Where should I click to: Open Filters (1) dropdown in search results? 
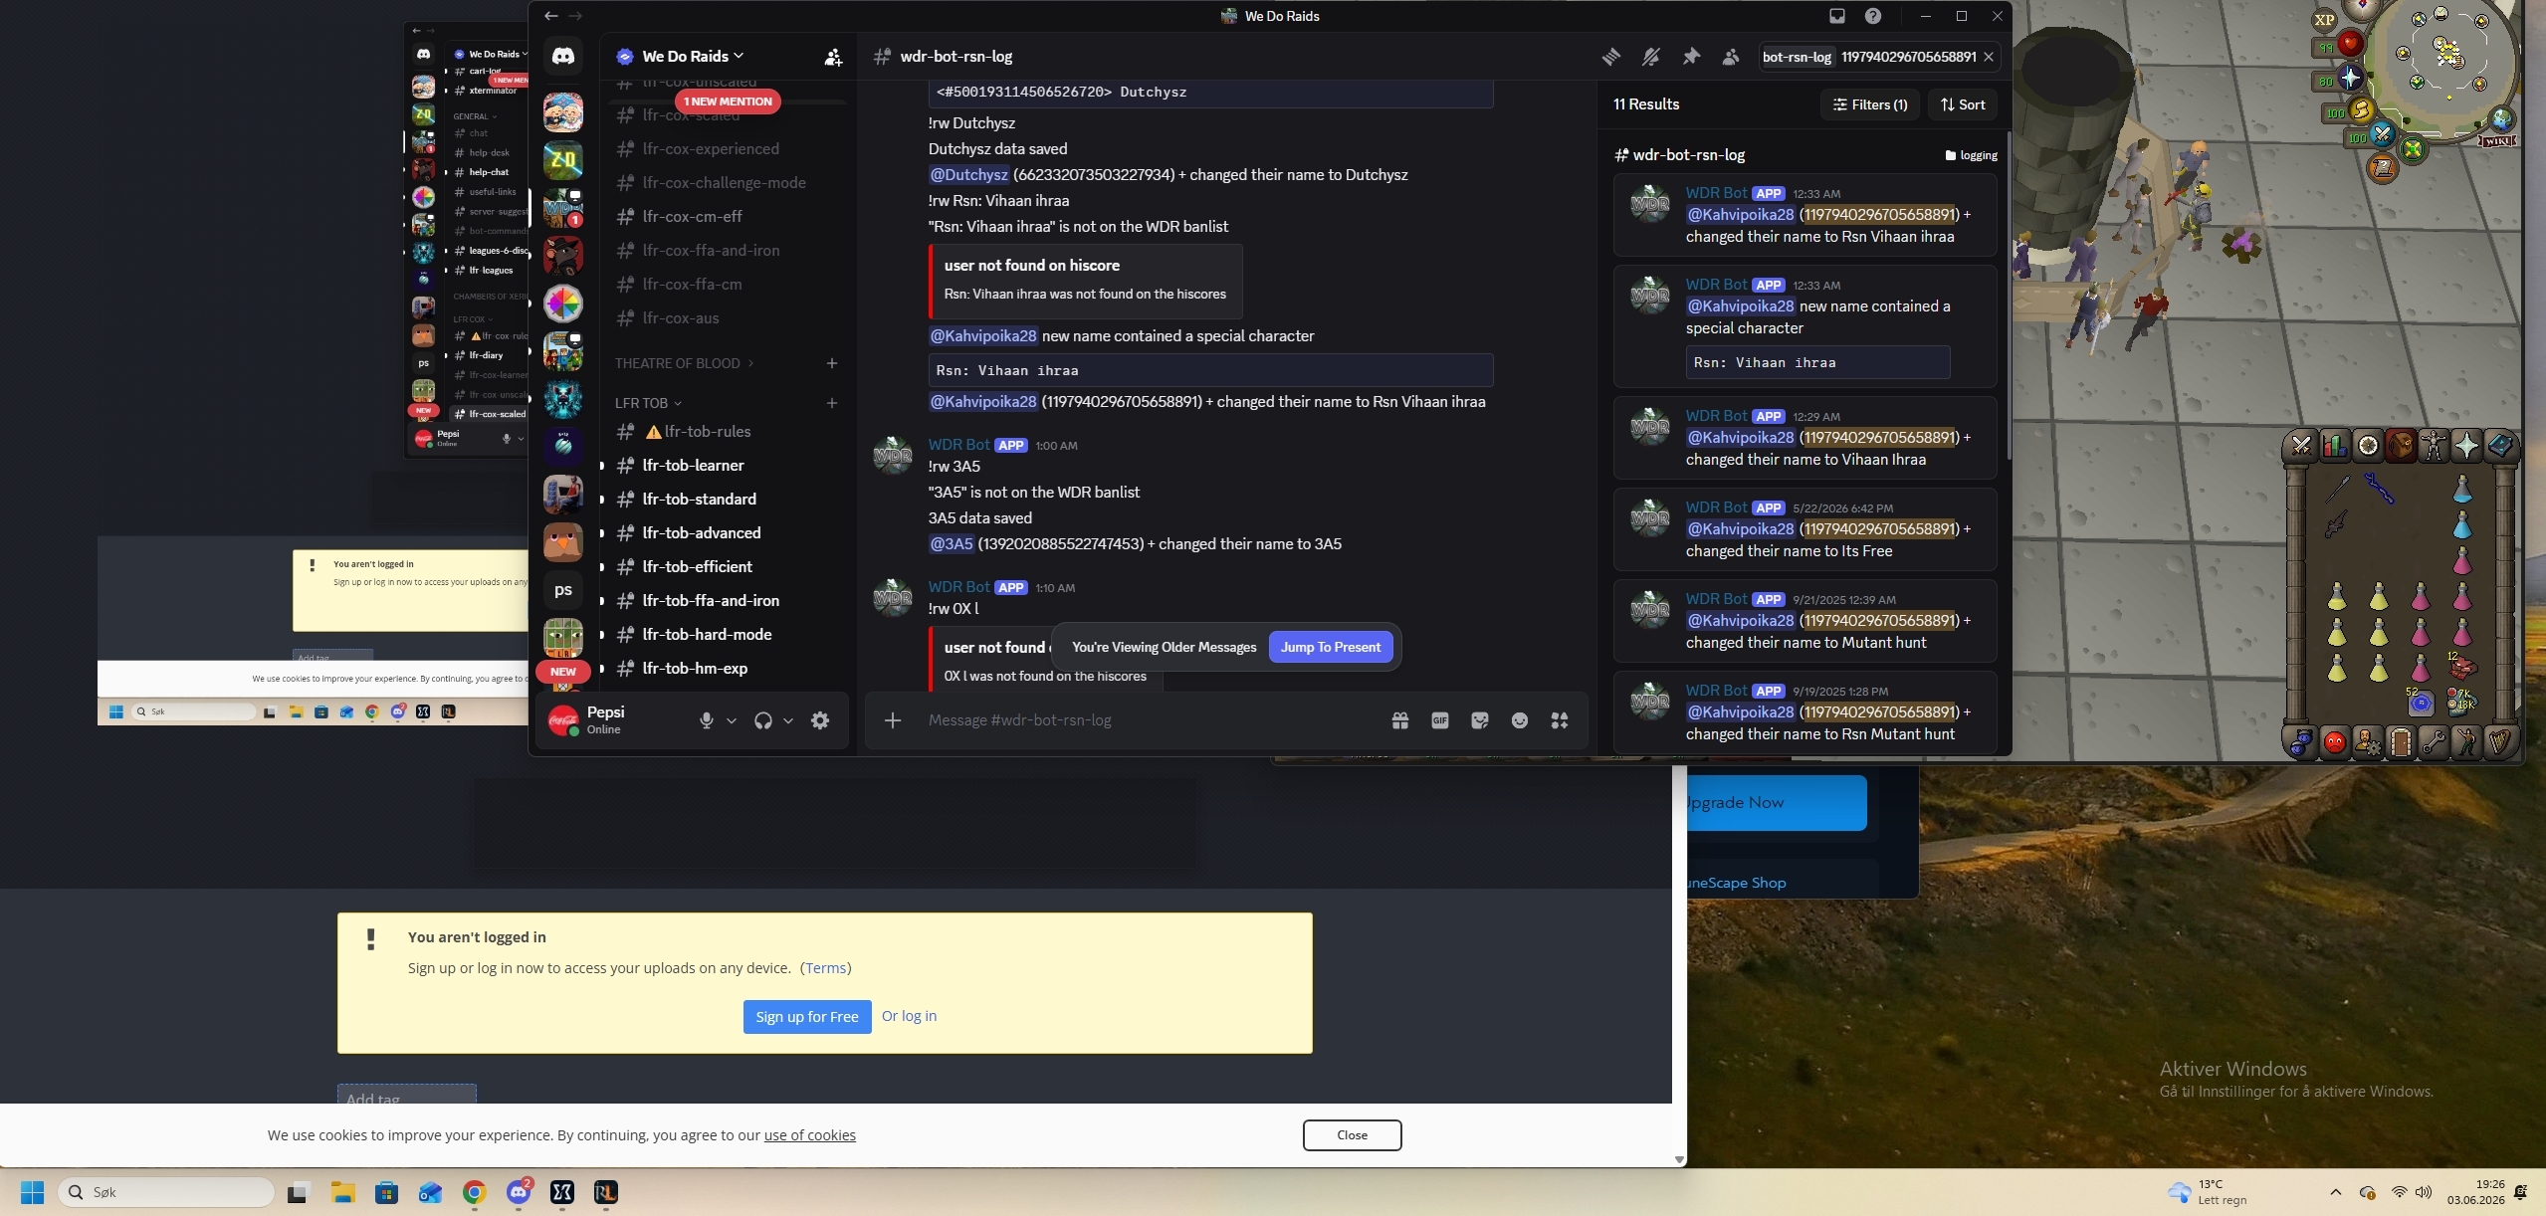(x=1870, y=104)
